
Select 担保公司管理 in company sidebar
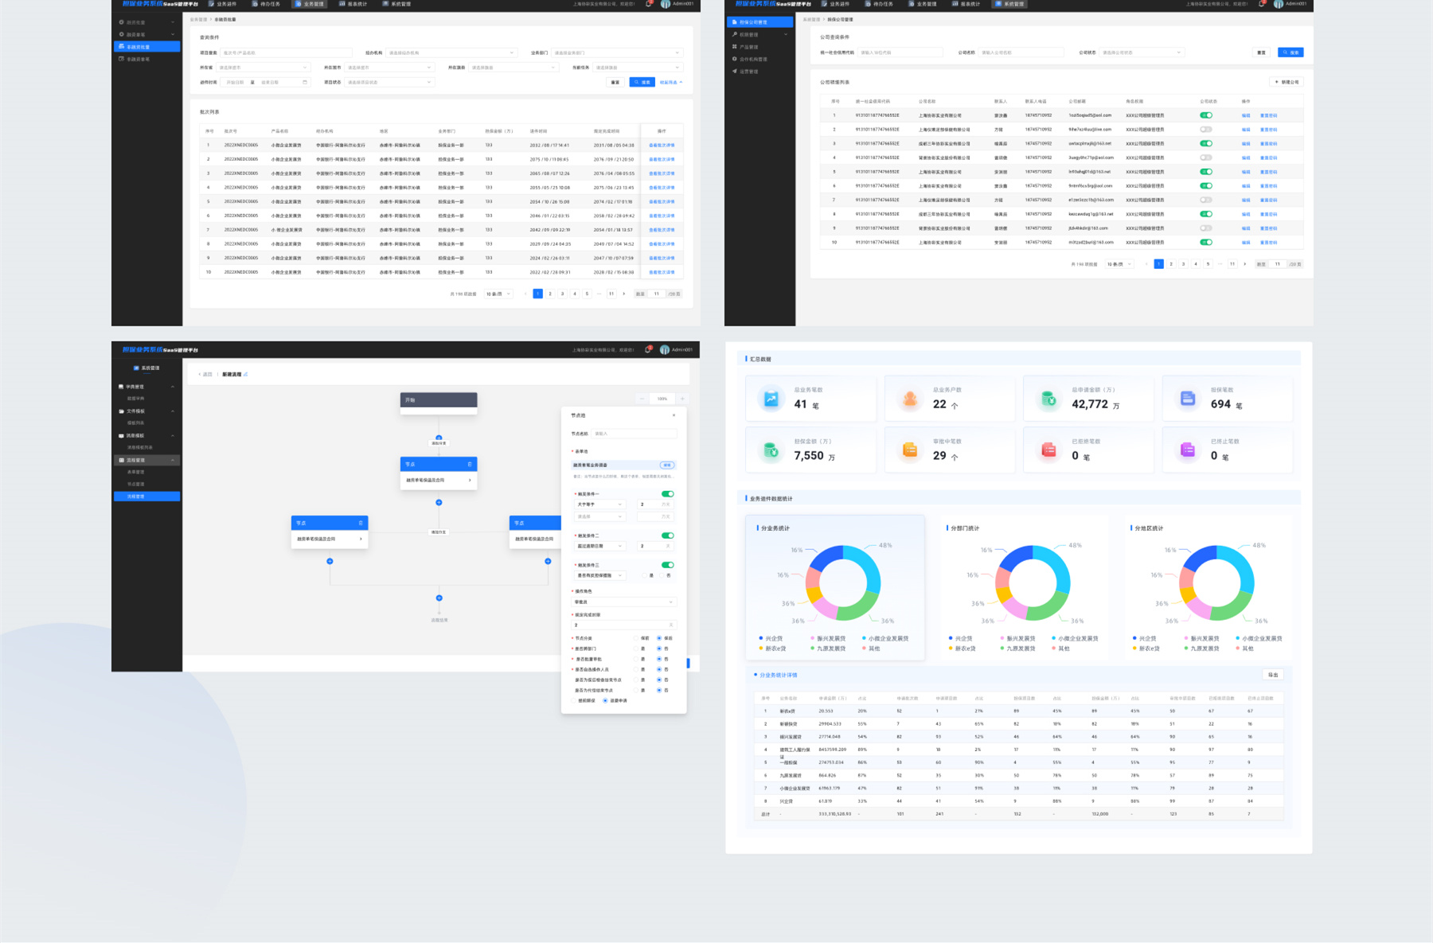click(x=760, y=22)
